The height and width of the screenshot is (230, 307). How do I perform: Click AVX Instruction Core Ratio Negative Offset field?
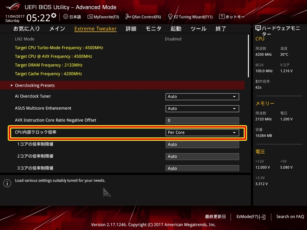[202, 120]
